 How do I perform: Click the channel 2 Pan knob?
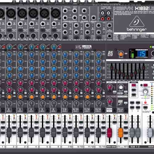pyautogui.click(x=9, y=104)
